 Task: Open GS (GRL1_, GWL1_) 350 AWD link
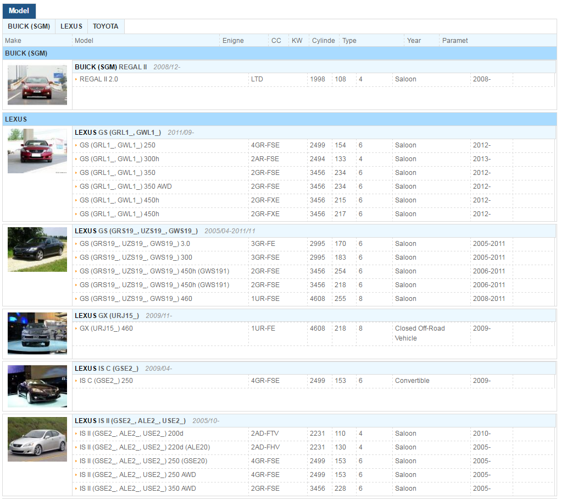point(126,187)
